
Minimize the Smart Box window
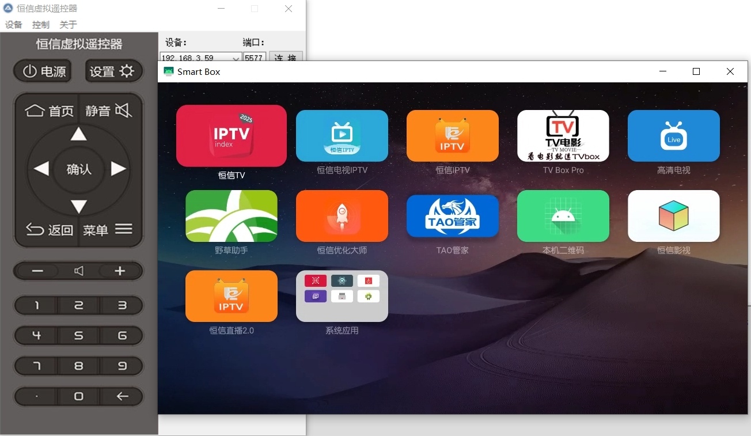663,71
